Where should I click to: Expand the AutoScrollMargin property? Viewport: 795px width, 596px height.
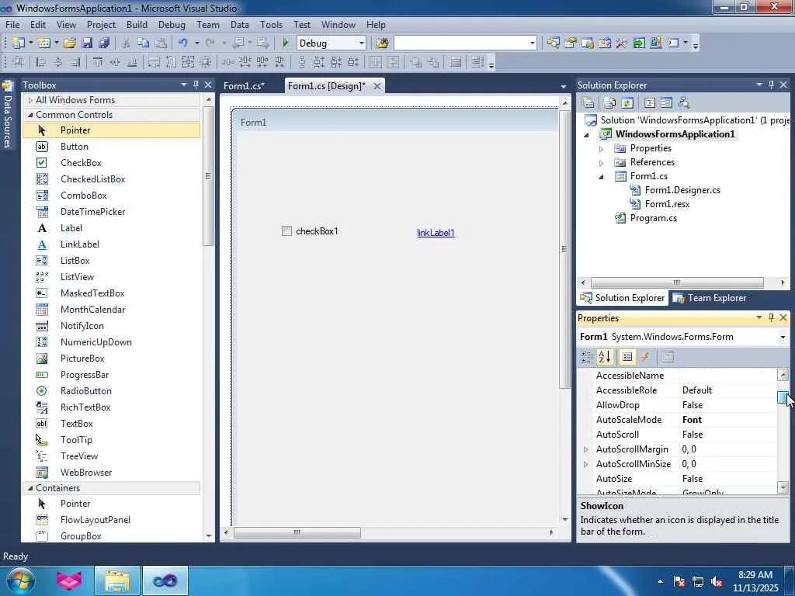585,449
